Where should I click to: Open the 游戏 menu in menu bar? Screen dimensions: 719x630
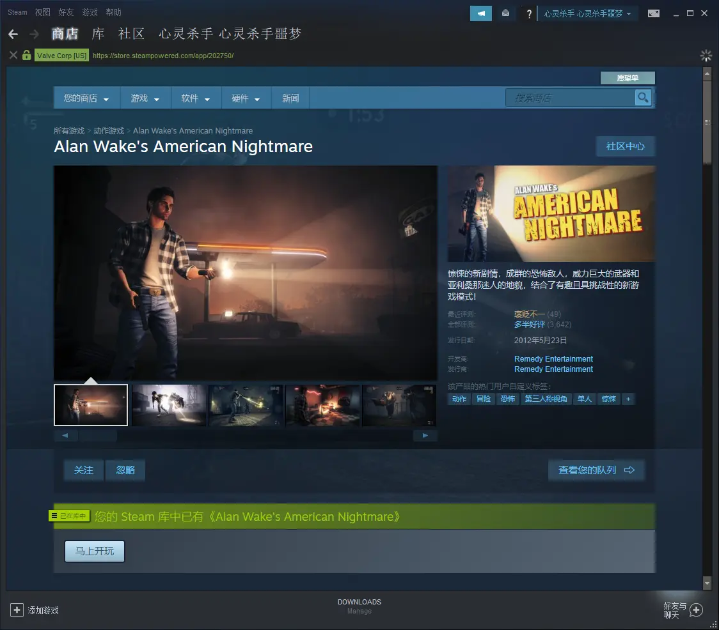click(90, 12)
